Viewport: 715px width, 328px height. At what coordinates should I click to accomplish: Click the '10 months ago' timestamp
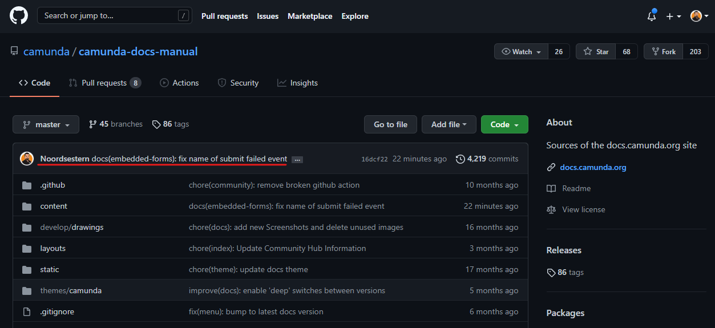[492, 185]
